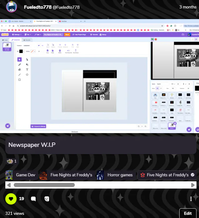Click the Paste icon in costume toolbar
The height and width of the screenshot is (218, 199).
click(x=53, y=51)
